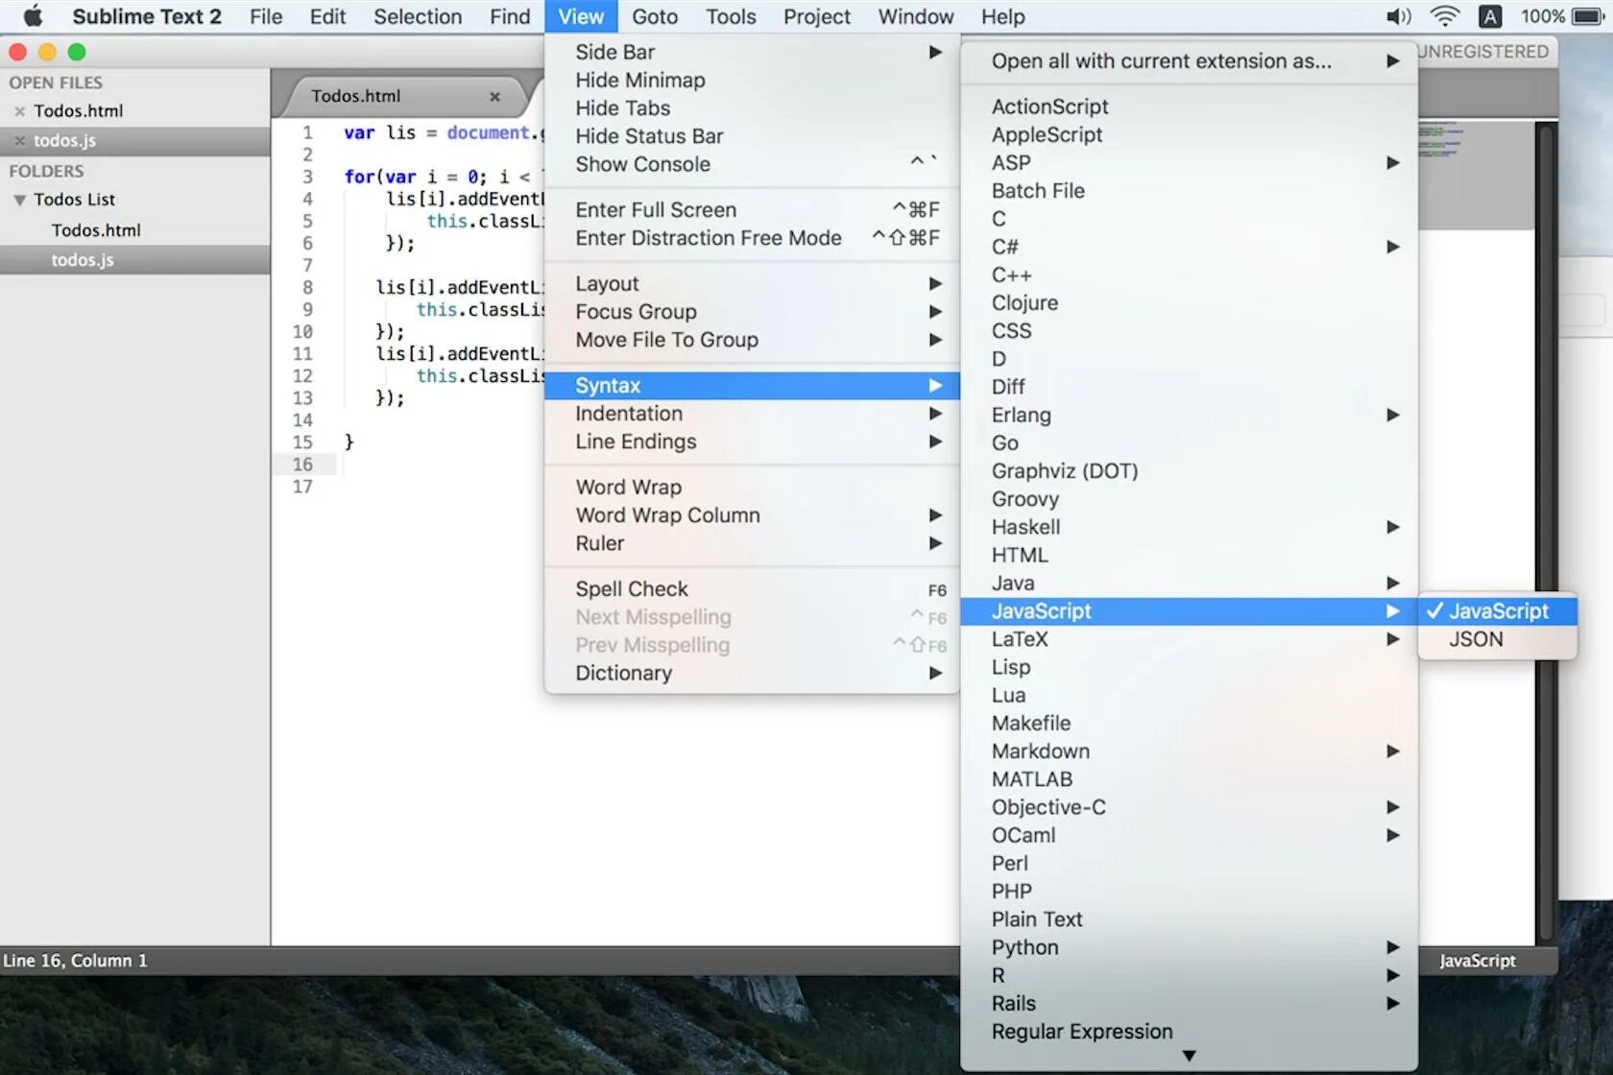Collapse the Todos List folder
The height and width of the screenshot is (1075, 1613).
tap(19, 200)
